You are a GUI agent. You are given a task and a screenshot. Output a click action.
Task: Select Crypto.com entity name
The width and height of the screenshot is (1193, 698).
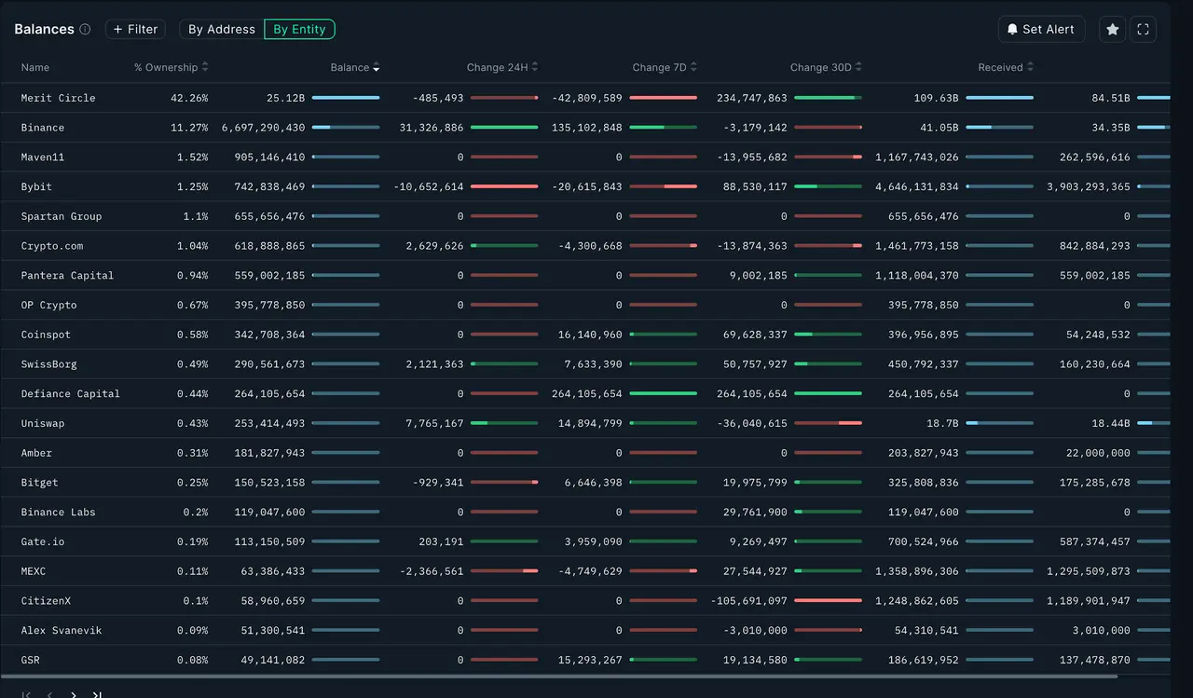[x=52, y=246]
